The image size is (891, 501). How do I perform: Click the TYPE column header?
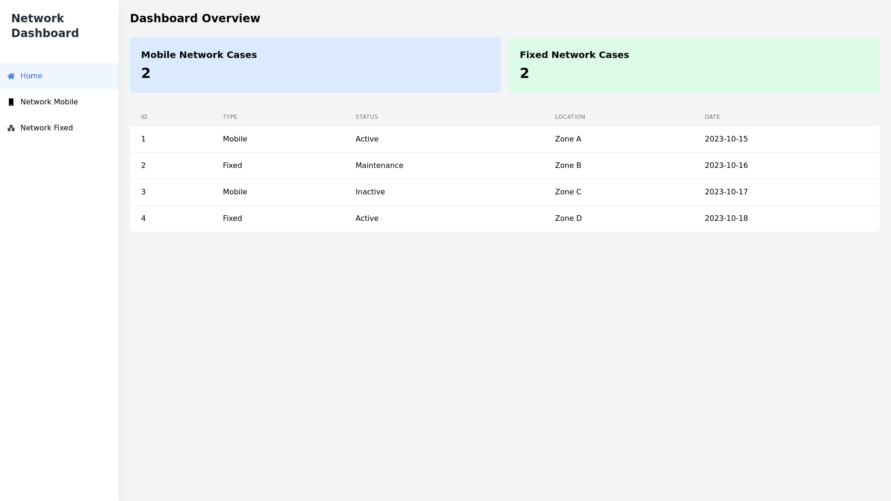(x=230, y=117)
